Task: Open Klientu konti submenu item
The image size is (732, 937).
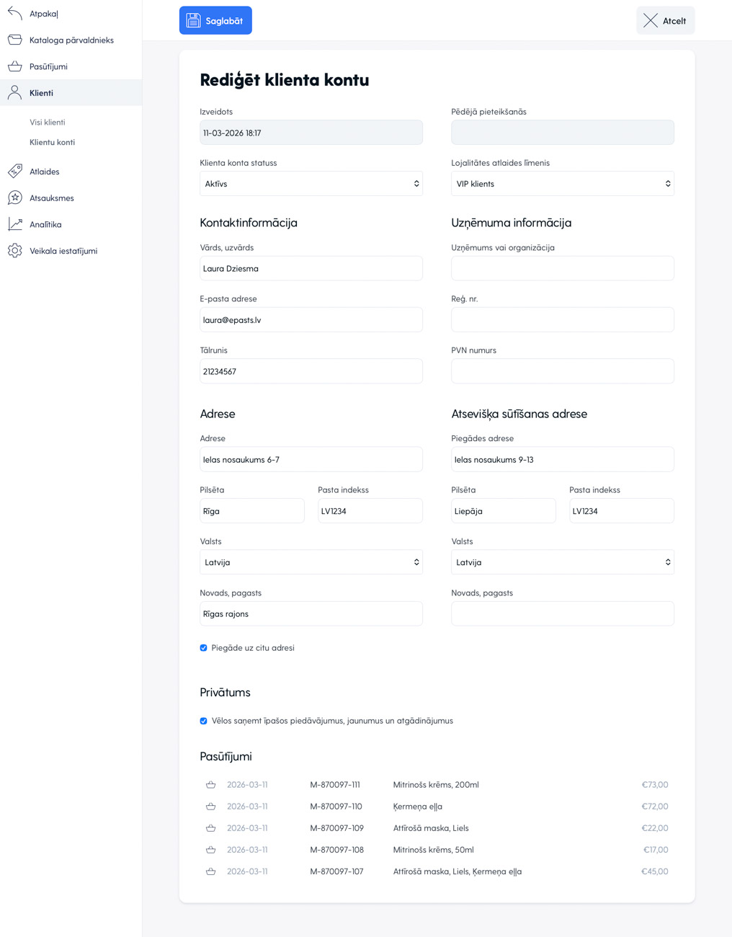Action: 52,142
